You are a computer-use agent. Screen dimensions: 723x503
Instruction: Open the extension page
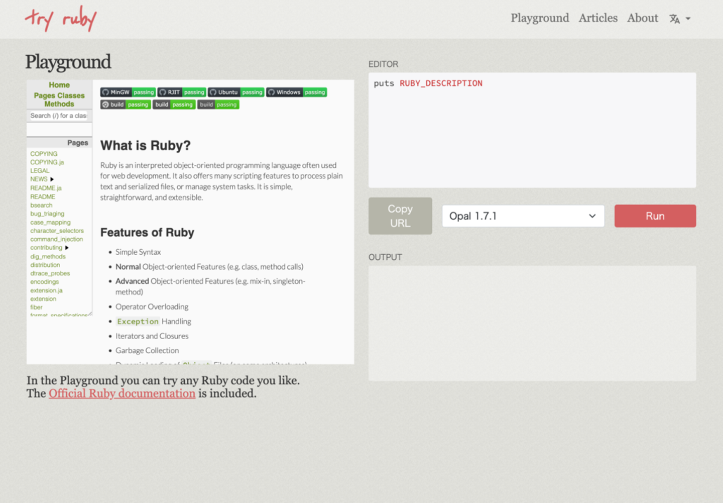pos(43,299)
